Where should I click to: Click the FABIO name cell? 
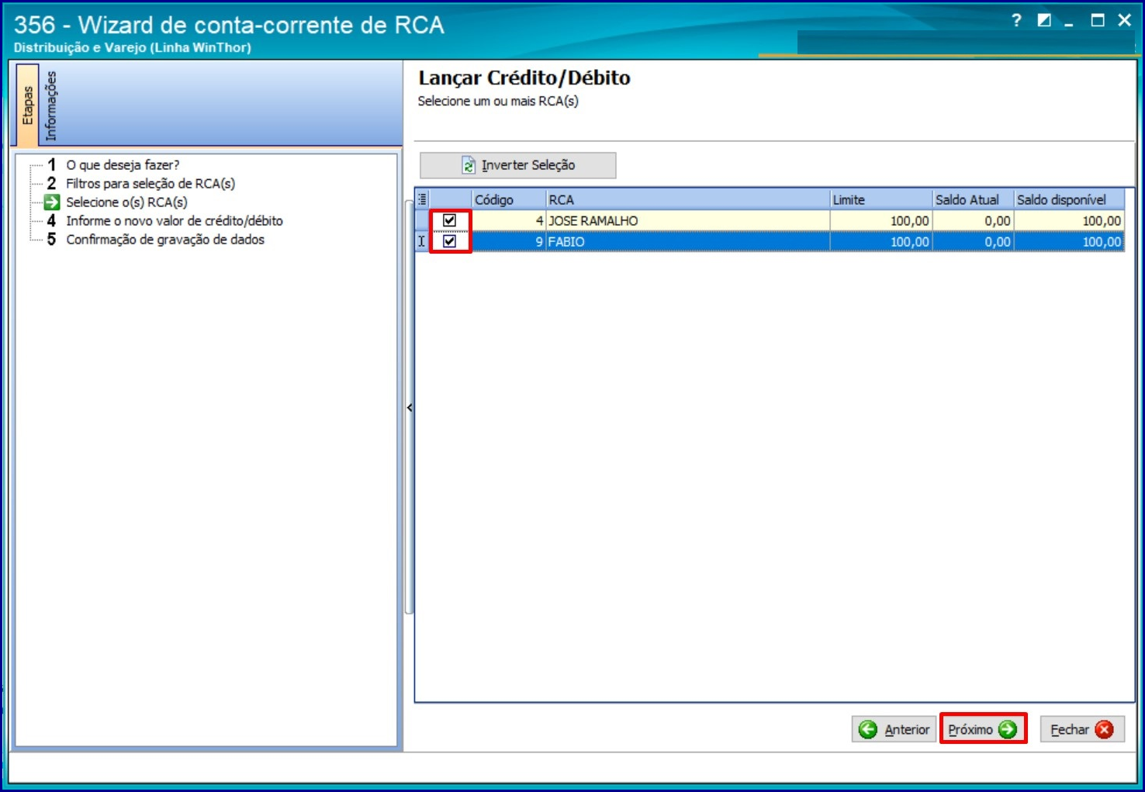pyautogui.click(x=688, y=242)
